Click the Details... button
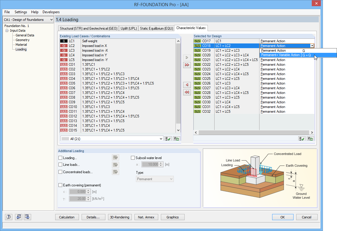Screen dimensions: 337x231 click(93, 217)
